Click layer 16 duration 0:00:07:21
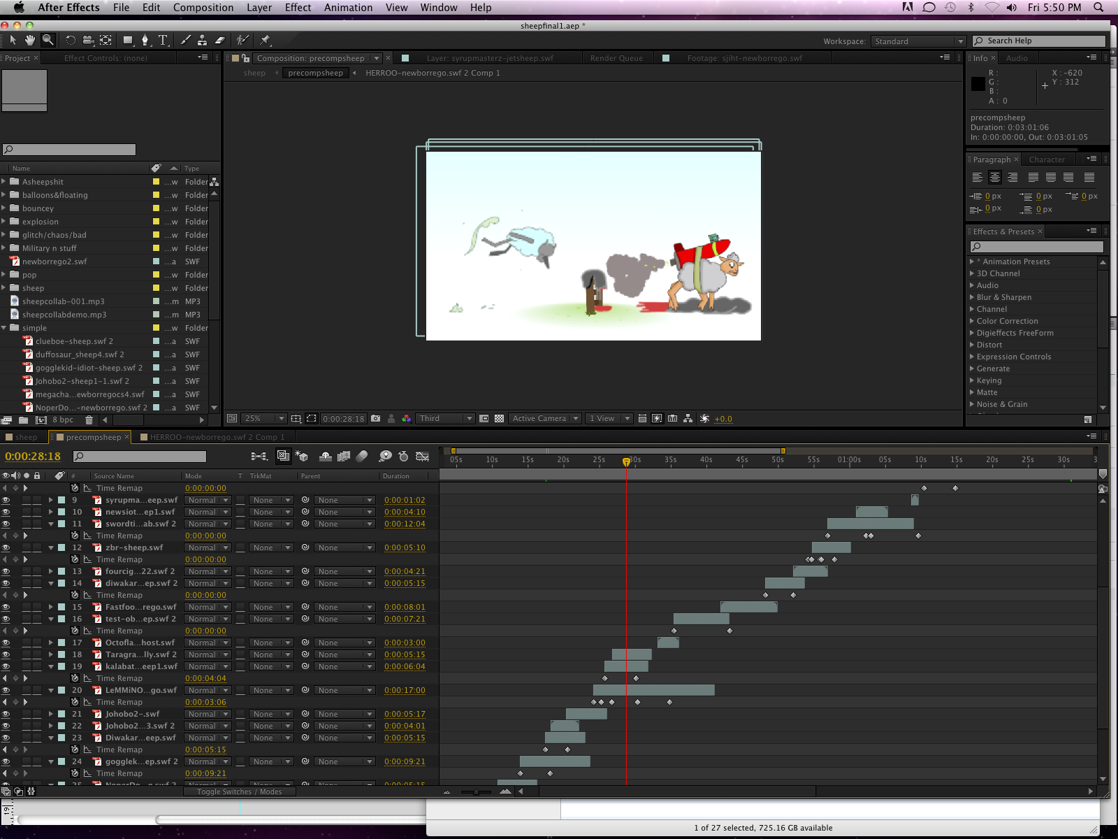Viewport: 1118px width, 839px height. click(x=405, y=619)
